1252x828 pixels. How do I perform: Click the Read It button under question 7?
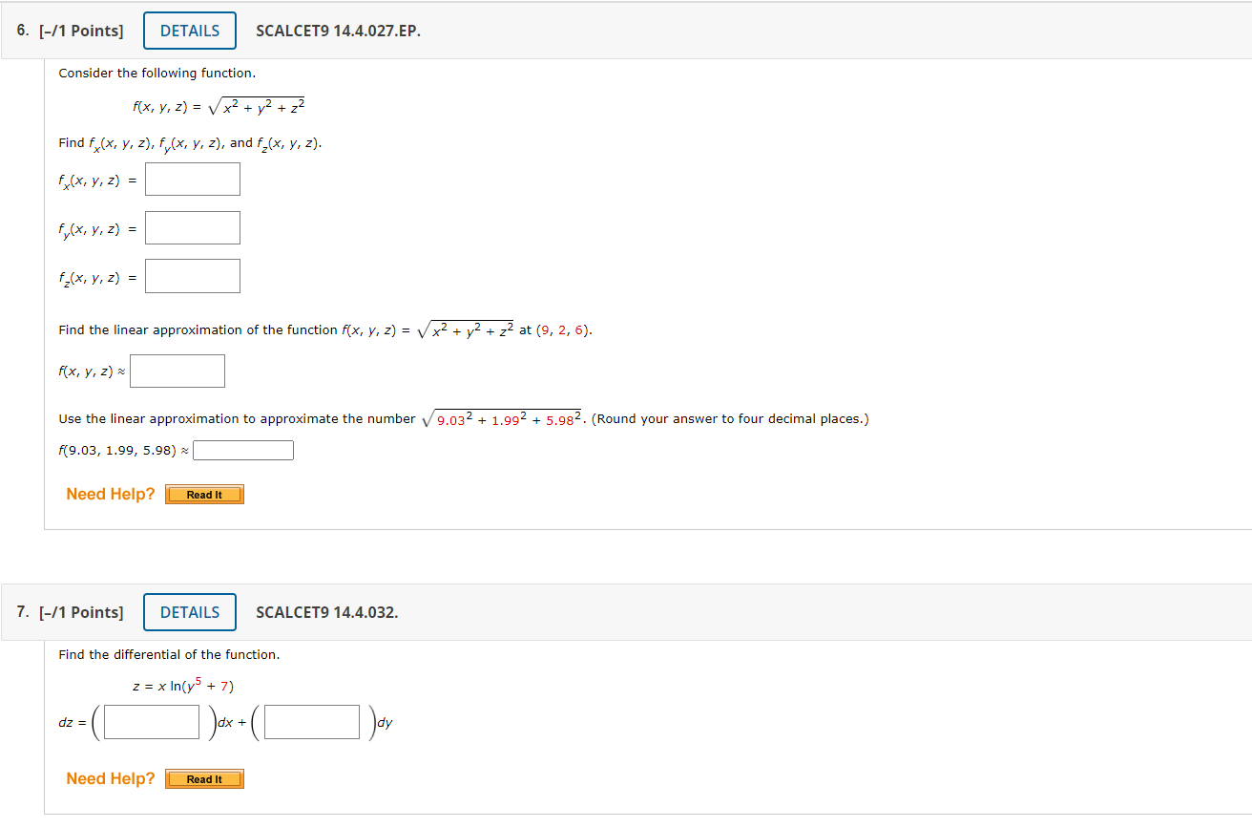pyautogui.click(x=204, y=778)
